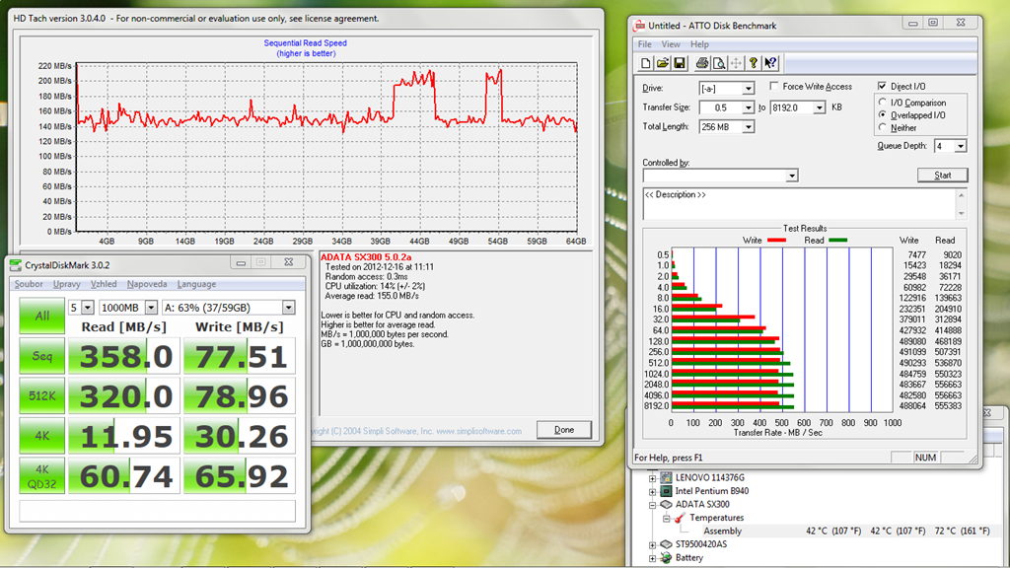Click the Open folder icon in ATTO toolbar

(663, 63)
